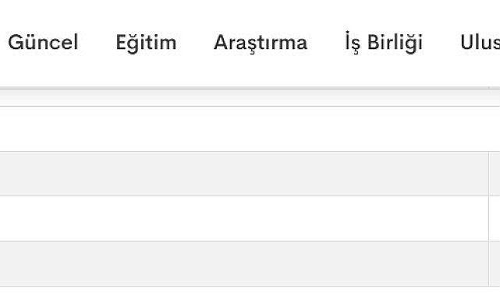Screen dimensions: 500x296
Task: Select the bottom gray table row
Action: click(x=244, y=263)
